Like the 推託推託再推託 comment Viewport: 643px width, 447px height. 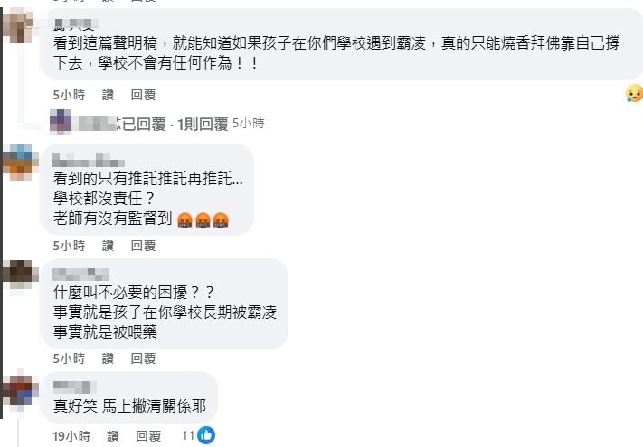[108, 246]
